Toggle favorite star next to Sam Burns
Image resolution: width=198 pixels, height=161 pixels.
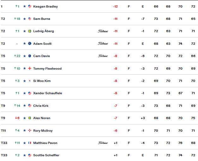point(25,19)
